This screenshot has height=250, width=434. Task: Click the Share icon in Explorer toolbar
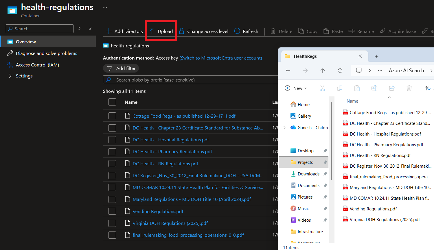tap(392, 88)
